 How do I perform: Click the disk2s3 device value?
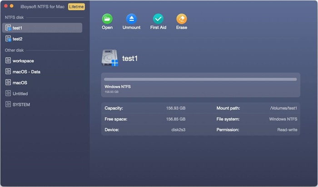pyautogui.click(x=176, y=129)
